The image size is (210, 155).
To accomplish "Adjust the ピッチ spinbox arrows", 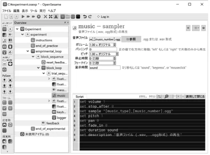I will pyautogui.click(x=117, y=54).
